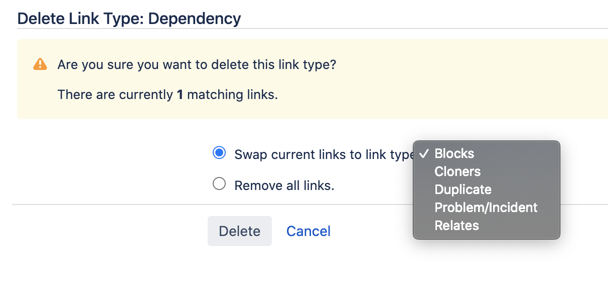Confirm with the Delete button
This screenshot has width=608, height=292.
point(240,231)
